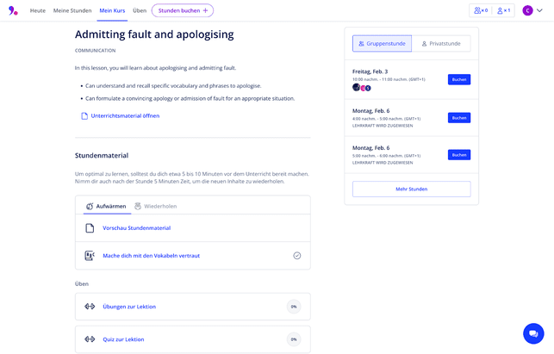
Task: Click the dumbbell icon for Quiz zur Lektion
Action: point(90,339)
